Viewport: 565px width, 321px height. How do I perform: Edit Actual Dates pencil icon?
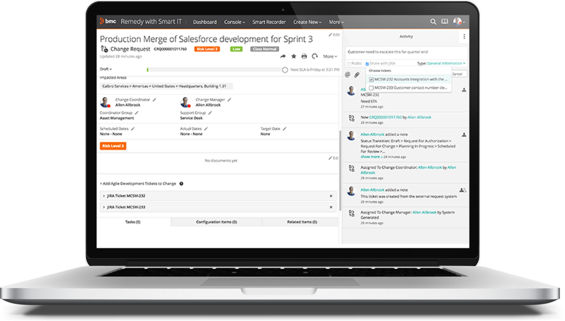click(x=206, y=129)
